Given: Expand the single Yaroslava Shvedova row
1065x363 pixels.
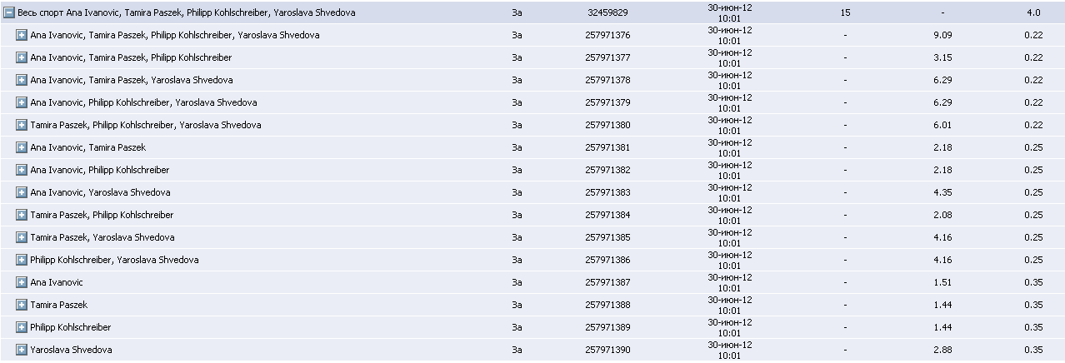Looking at the screenshot, I should (x=22, y=351).
